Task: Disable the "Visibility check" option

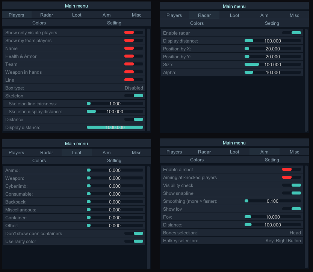Action: point(296,185)
